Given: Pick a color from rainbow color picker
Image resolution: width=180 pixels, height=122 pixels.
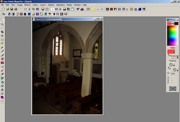Looking at the screenshot, I should coord(172,36).
